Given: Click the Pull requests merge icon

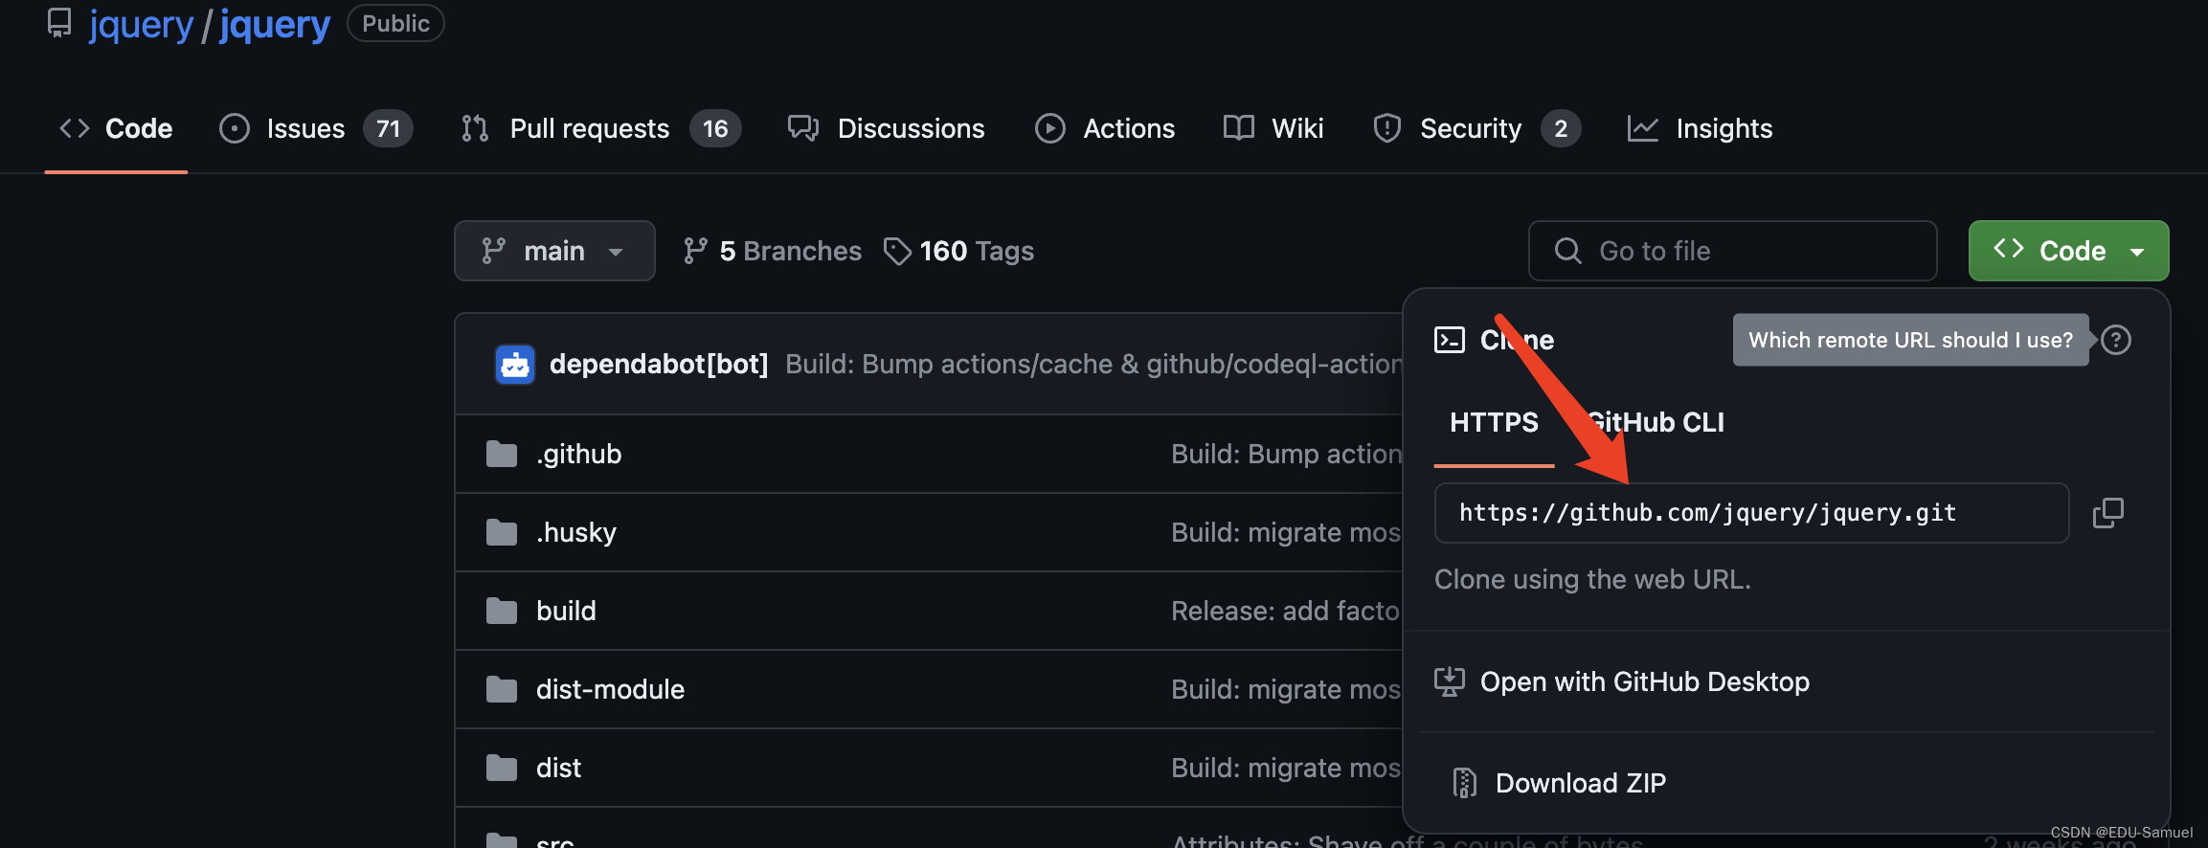Looking at the screenshot, I should (x=475, y=128).
